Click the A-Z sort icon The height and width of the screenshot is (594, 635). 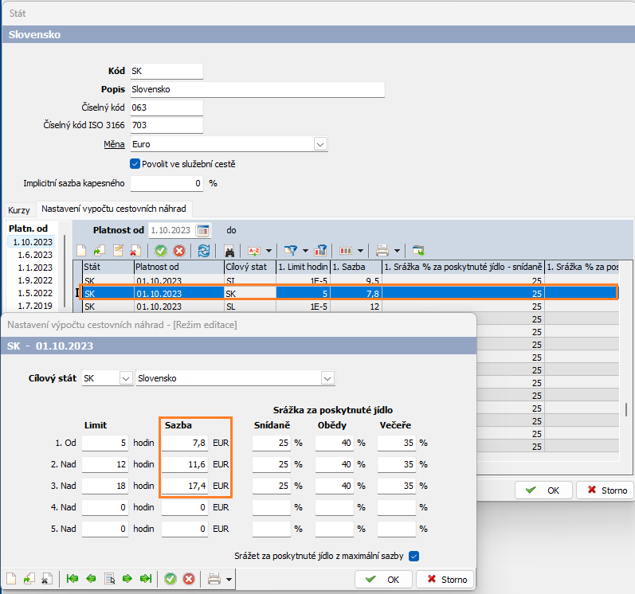point(255,250)
